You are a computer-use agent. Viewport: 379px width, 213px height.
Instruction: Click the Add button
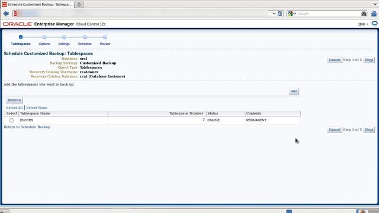294,91
